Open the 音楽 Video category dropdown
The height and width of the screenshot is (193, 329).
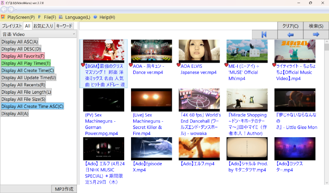(x=38, y=34)
